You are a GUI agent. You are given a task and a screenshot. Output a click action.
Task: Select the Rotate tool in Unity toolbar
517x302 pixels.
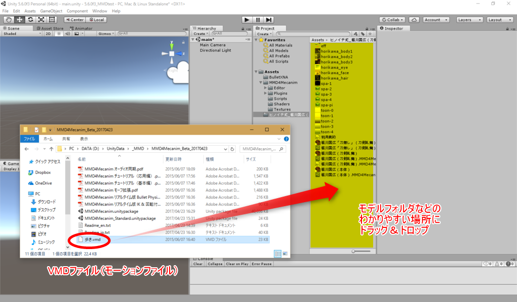[30, 20]
